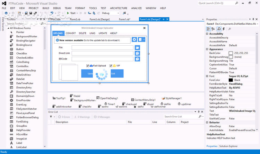Select StyleManager1 component in tray
This screenshot has height=154, width=260.
coord(172,98)
